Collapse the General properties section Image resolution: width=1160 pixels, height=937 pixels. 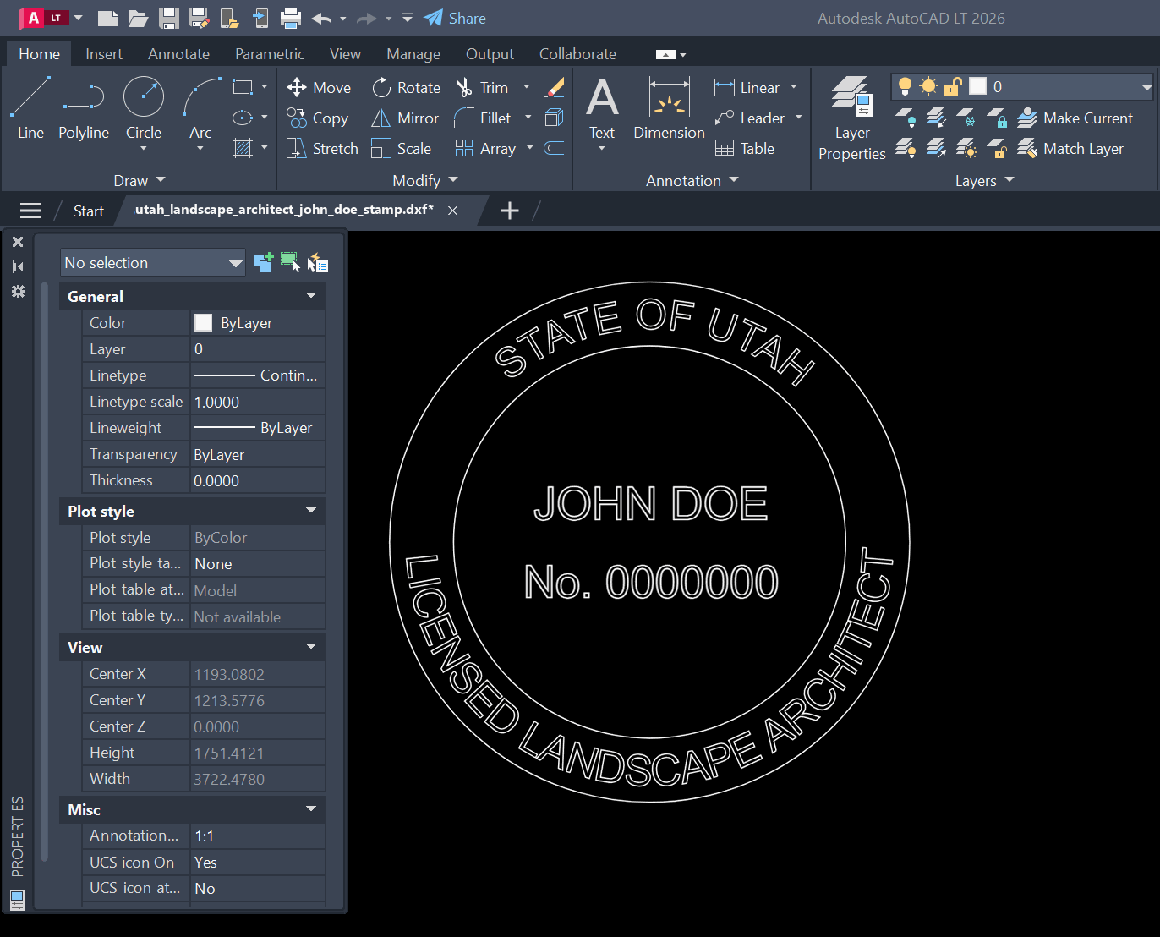311,296
